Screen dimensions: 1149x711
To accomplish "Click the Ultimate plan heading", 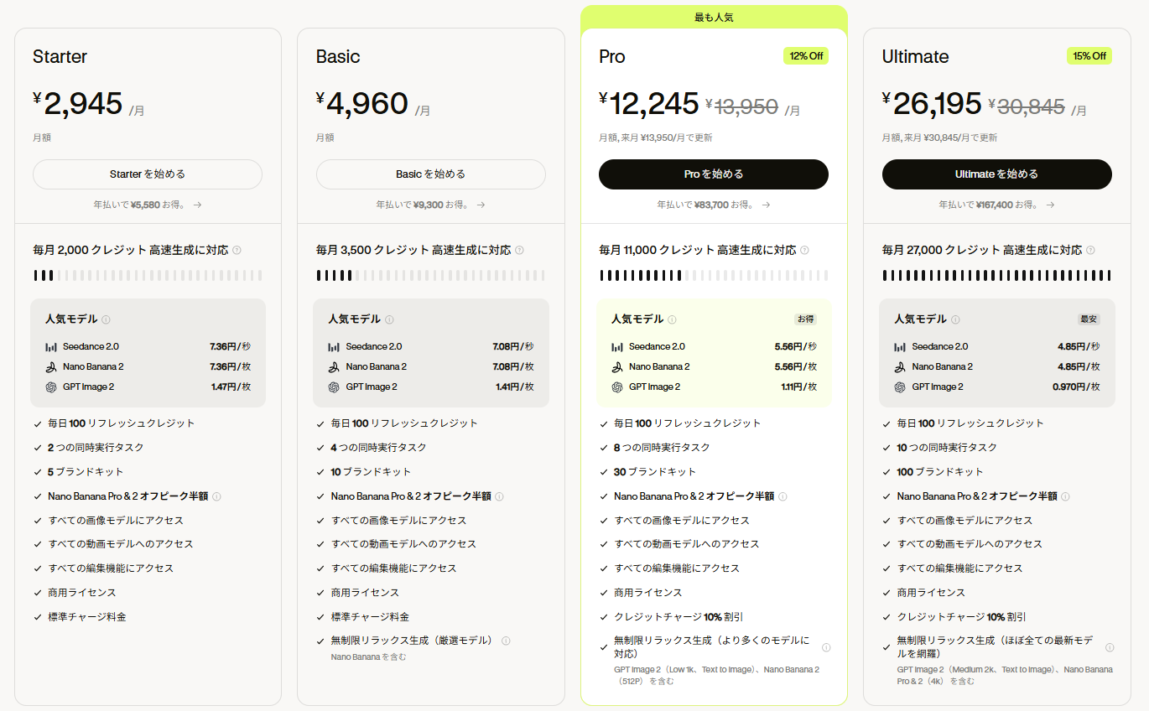I will (916, 57).
